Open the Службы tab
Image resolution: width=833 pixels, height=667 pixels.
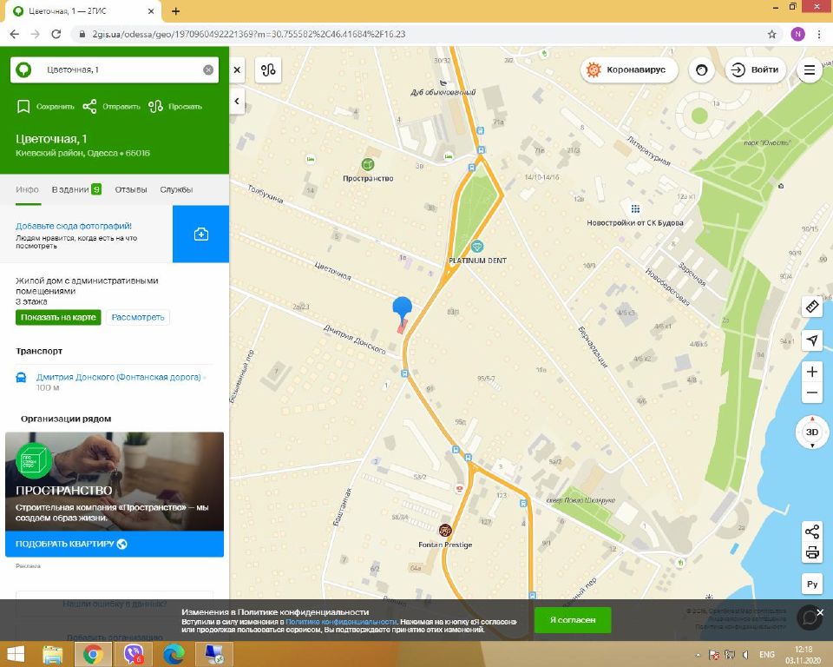coord(176,189)
